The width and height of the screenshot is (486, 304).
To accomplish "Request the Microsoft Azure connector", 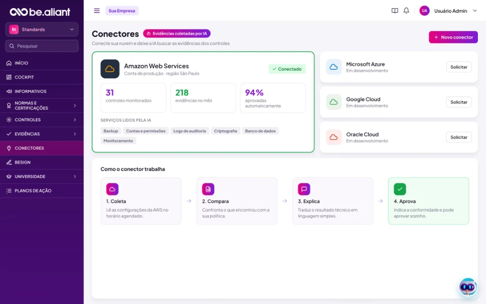I will coord(459,67).
